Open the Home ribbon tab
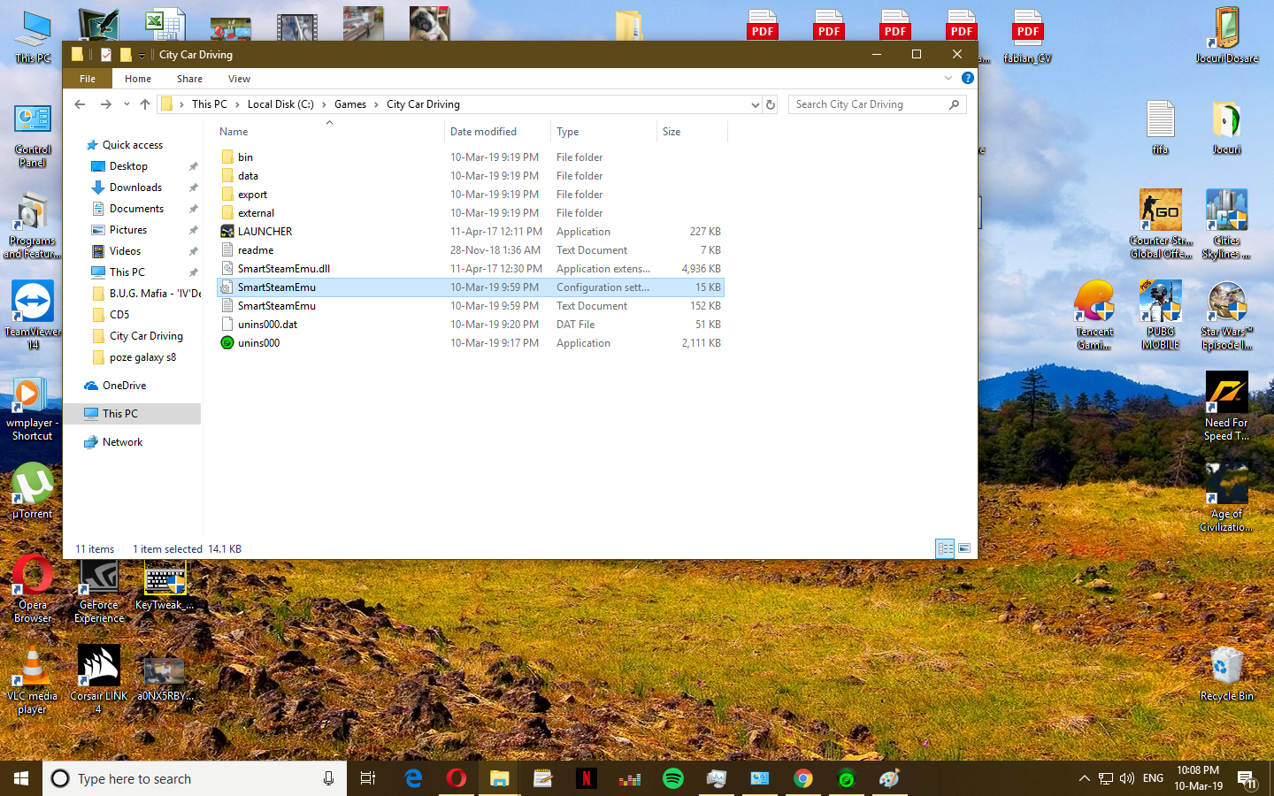 tap(138, 79)
